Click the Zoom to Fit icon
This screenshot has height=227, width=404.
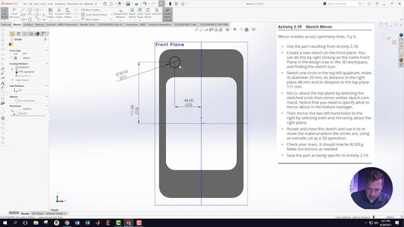coord(196,30)
